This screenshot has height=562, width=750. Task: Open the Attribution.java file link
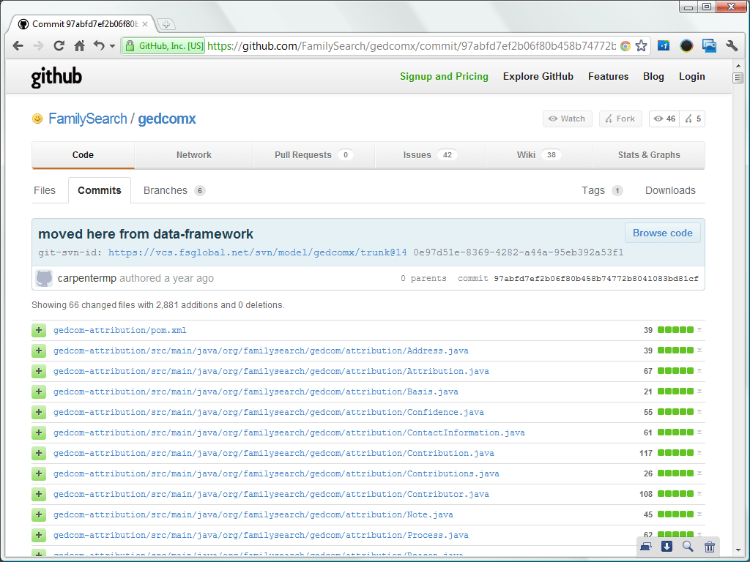271,371
